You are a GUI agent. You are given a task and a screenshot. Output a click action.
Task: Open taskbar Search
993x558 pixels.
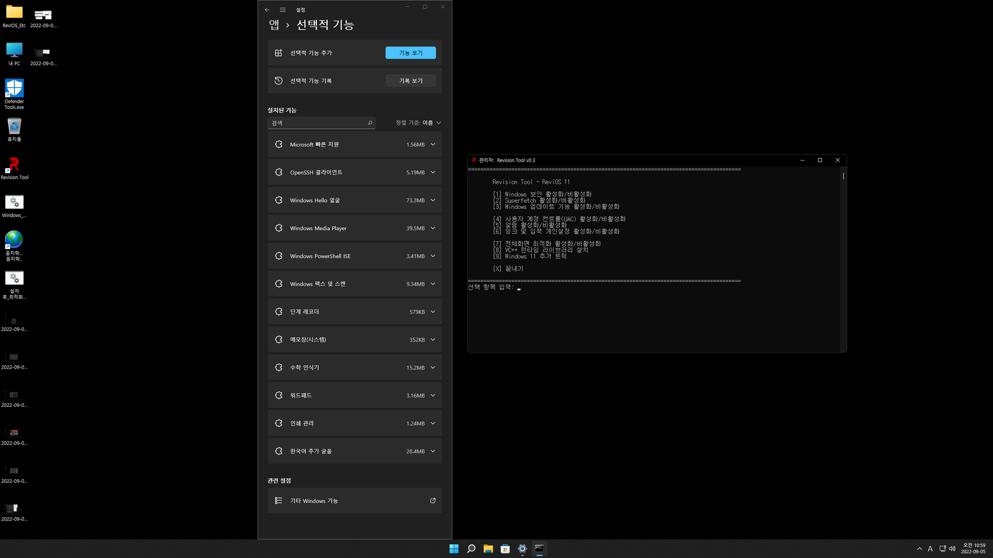471,549
